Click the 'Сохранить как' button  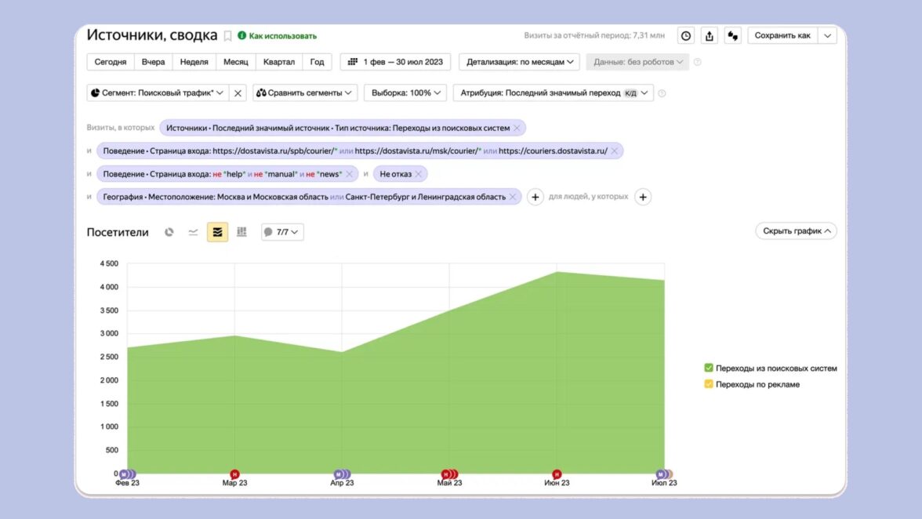click(782, 36)
